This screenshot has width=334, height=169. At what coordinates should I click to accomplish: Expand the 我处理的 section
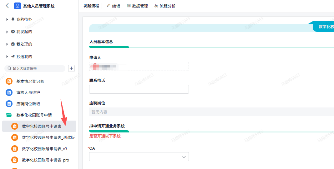pos(7,44)
